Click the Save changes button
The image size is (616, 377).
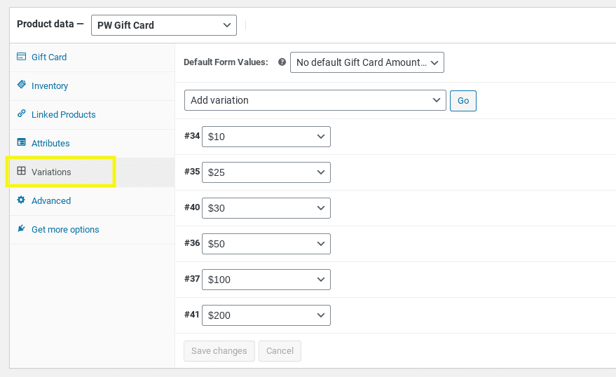[x=219, y=351]
